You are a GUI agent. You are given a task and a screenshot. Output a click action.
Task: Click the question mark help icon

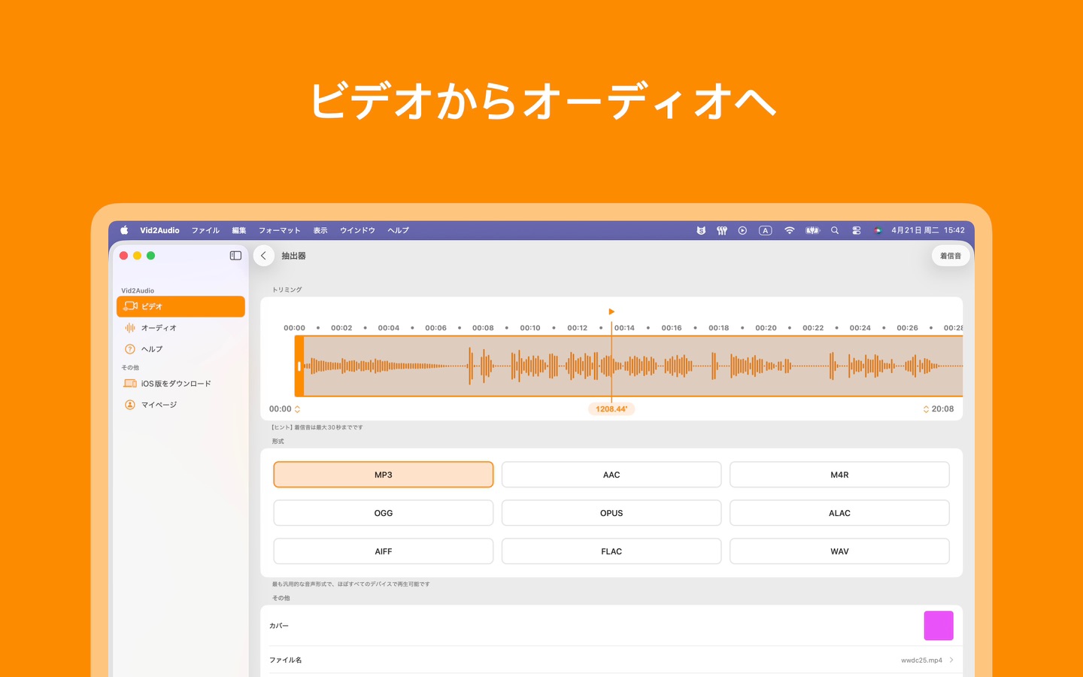130,349
